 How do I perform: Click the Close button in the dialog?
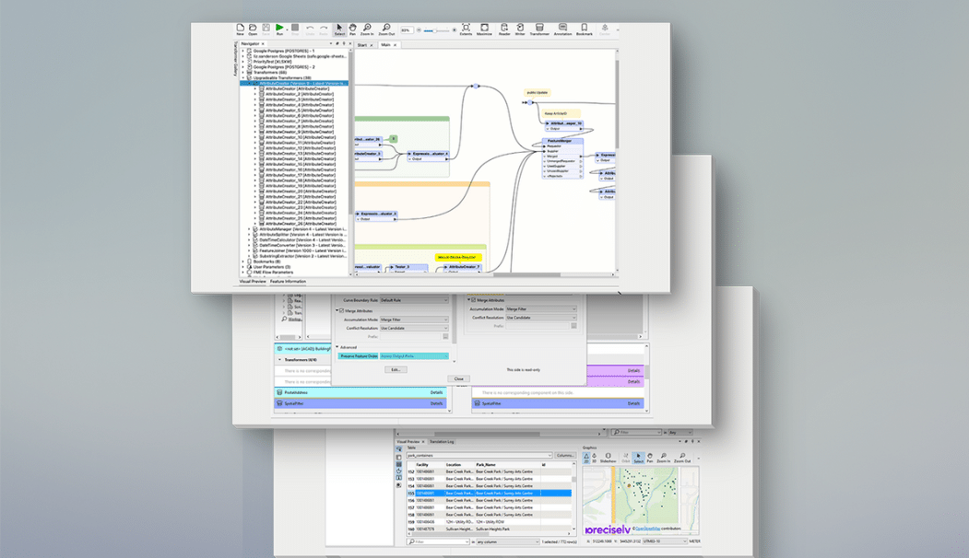[x=458, y=378]
